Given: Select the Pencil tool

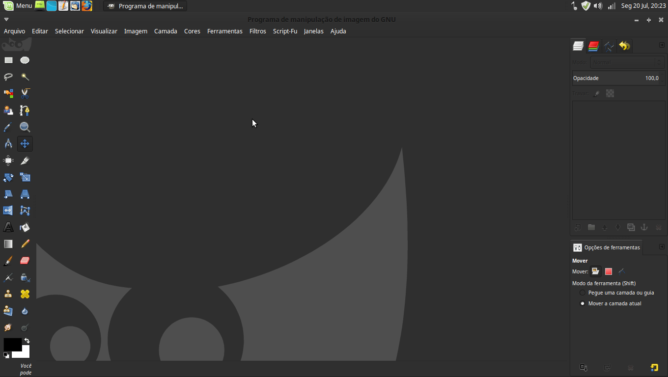Looking at the screenshot, I should click(25, 244).
